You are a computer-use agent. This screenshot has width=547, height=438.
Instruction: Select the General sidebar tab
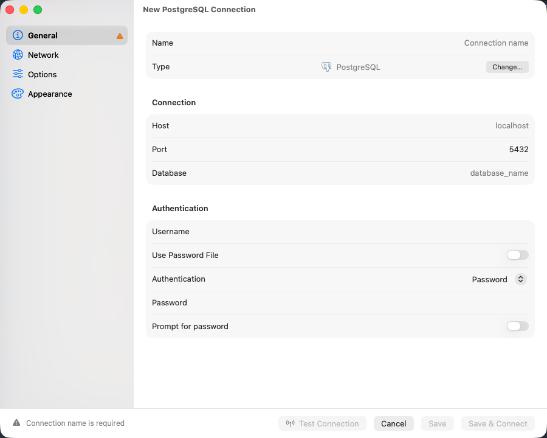pos(67,35)
